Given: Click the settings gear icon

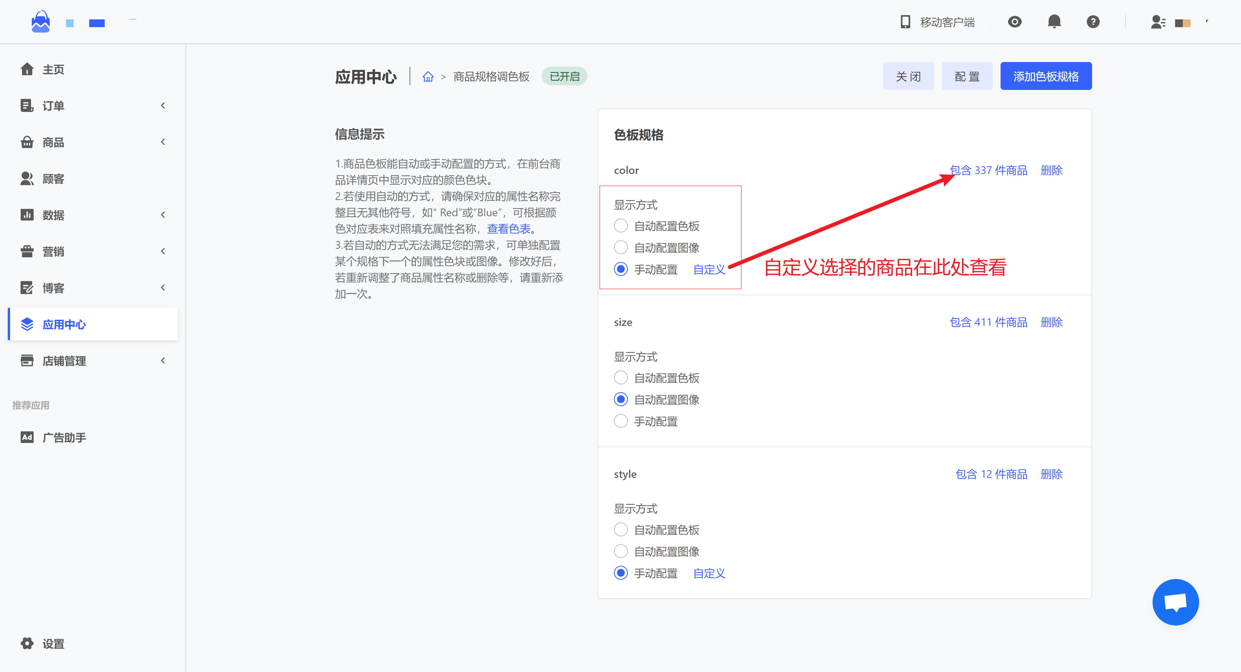Looking at the screenshot, I should [27, 644].
